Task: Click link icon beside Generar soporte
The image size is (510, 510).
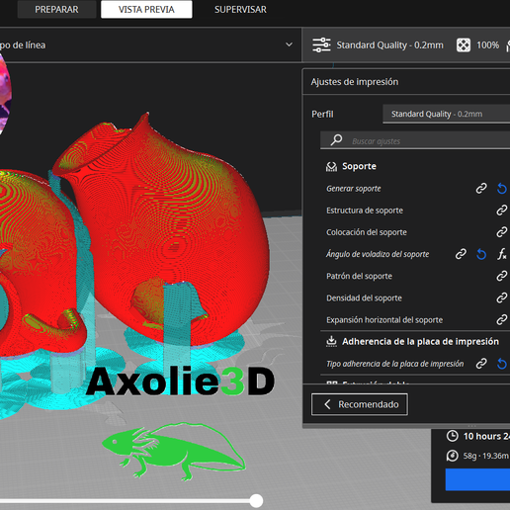Action: (x=481, y=189)
